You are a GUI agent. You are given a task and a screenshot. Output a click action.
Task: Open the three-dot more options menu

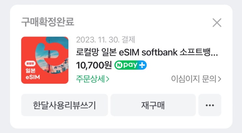[210, 105]
